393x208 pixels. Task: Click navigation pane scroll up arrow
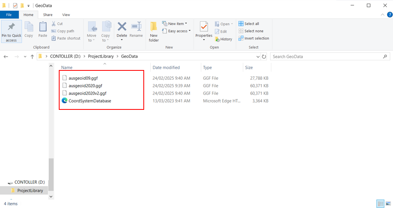pyautogui.click(x=51, y=66)
